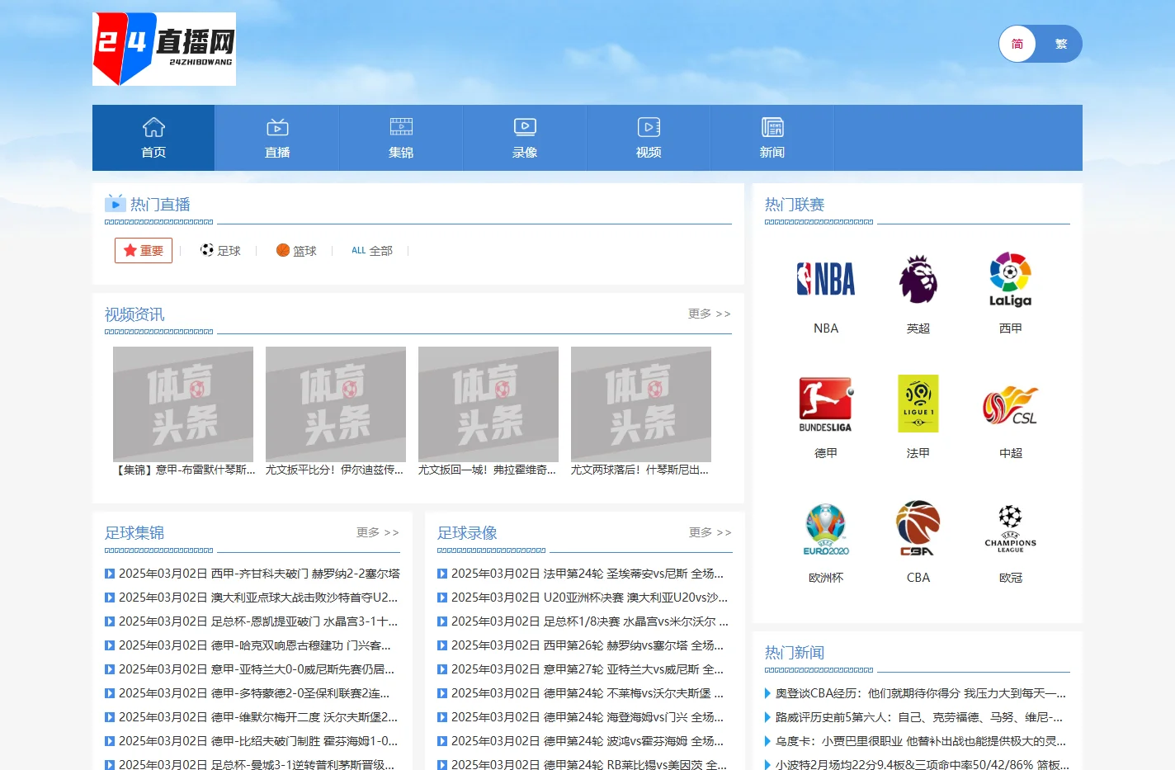Open highlight 德甲-比绍夫破门制胜 霍芬海姆
Viewport: 1175px width, 770px height.
[x=258, y=740]
